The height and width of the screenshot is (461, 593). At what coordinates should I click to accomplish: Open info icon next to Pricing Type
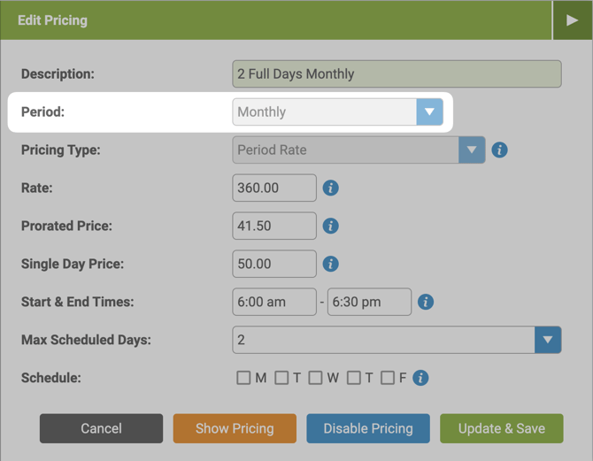(499, 150)
